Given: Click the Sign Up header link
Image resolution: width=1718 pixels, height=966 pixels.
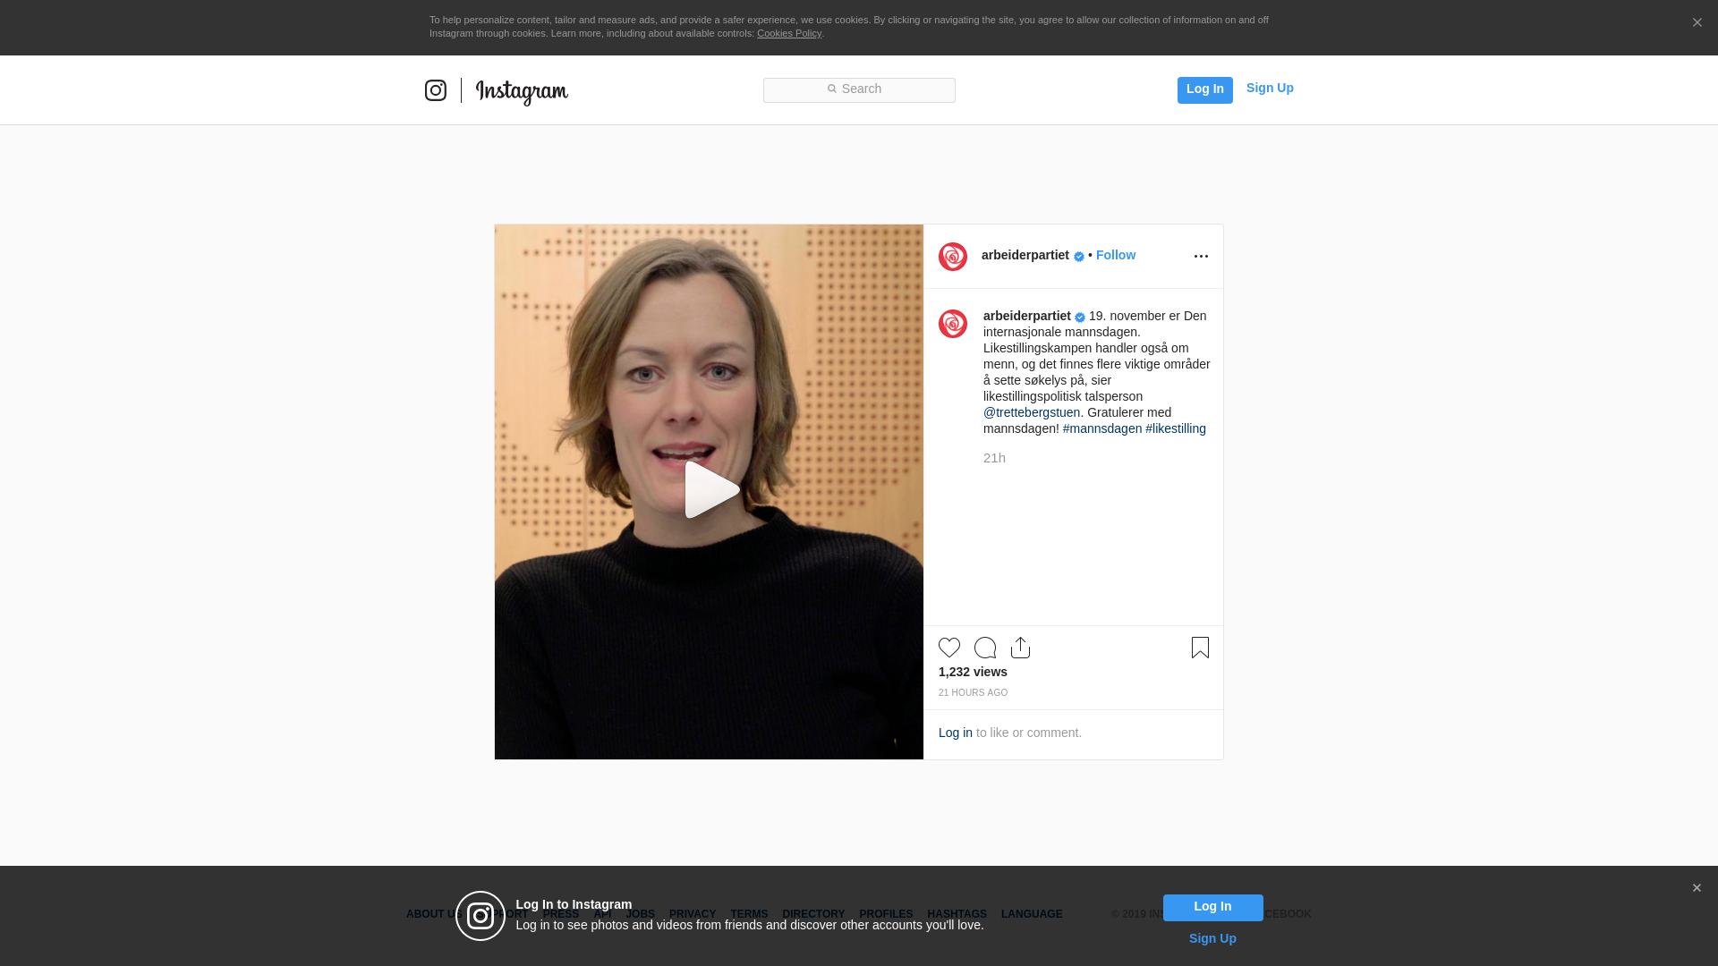Looking at the screenshot, I should click(x=1270, y=88).
